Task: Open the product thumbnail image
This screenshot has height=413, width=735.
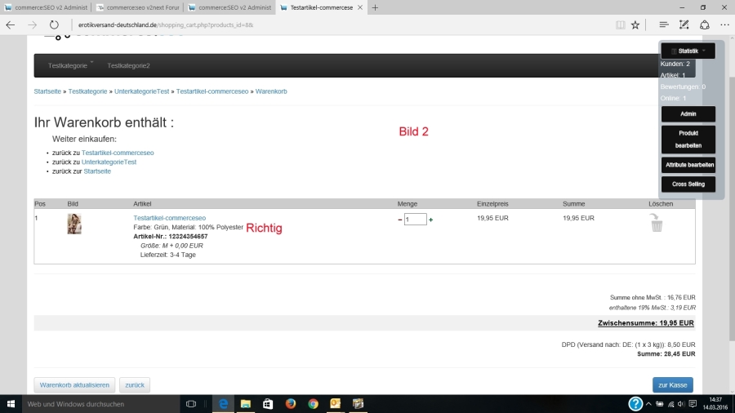Action: pos(74,224)
